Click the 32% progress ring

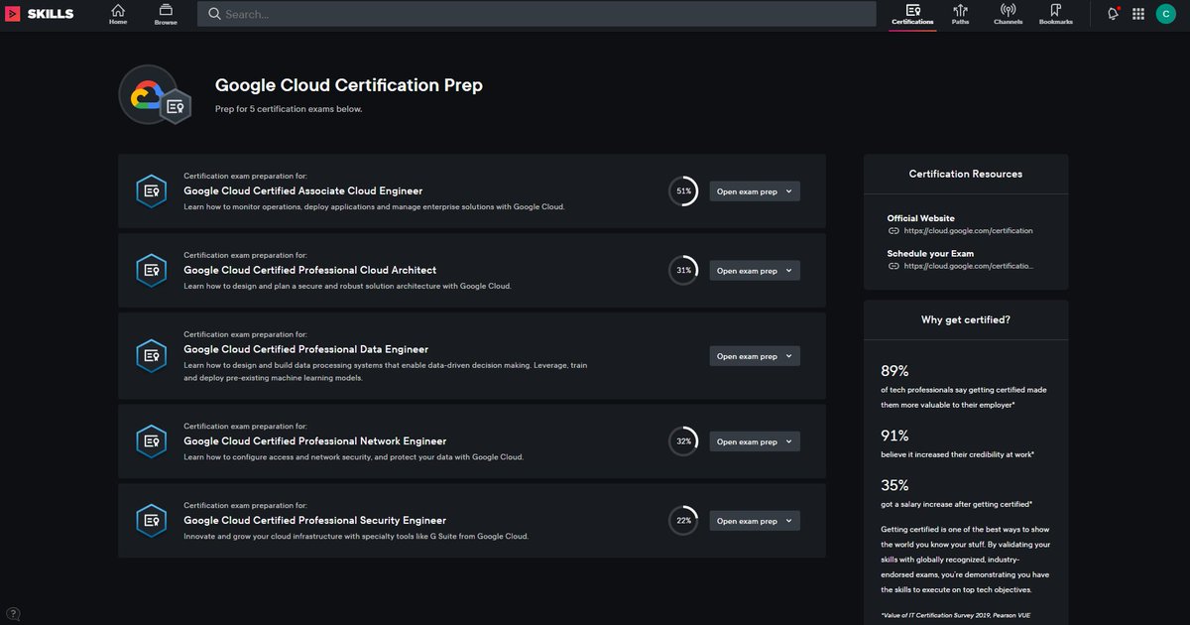tap(683, 441)
